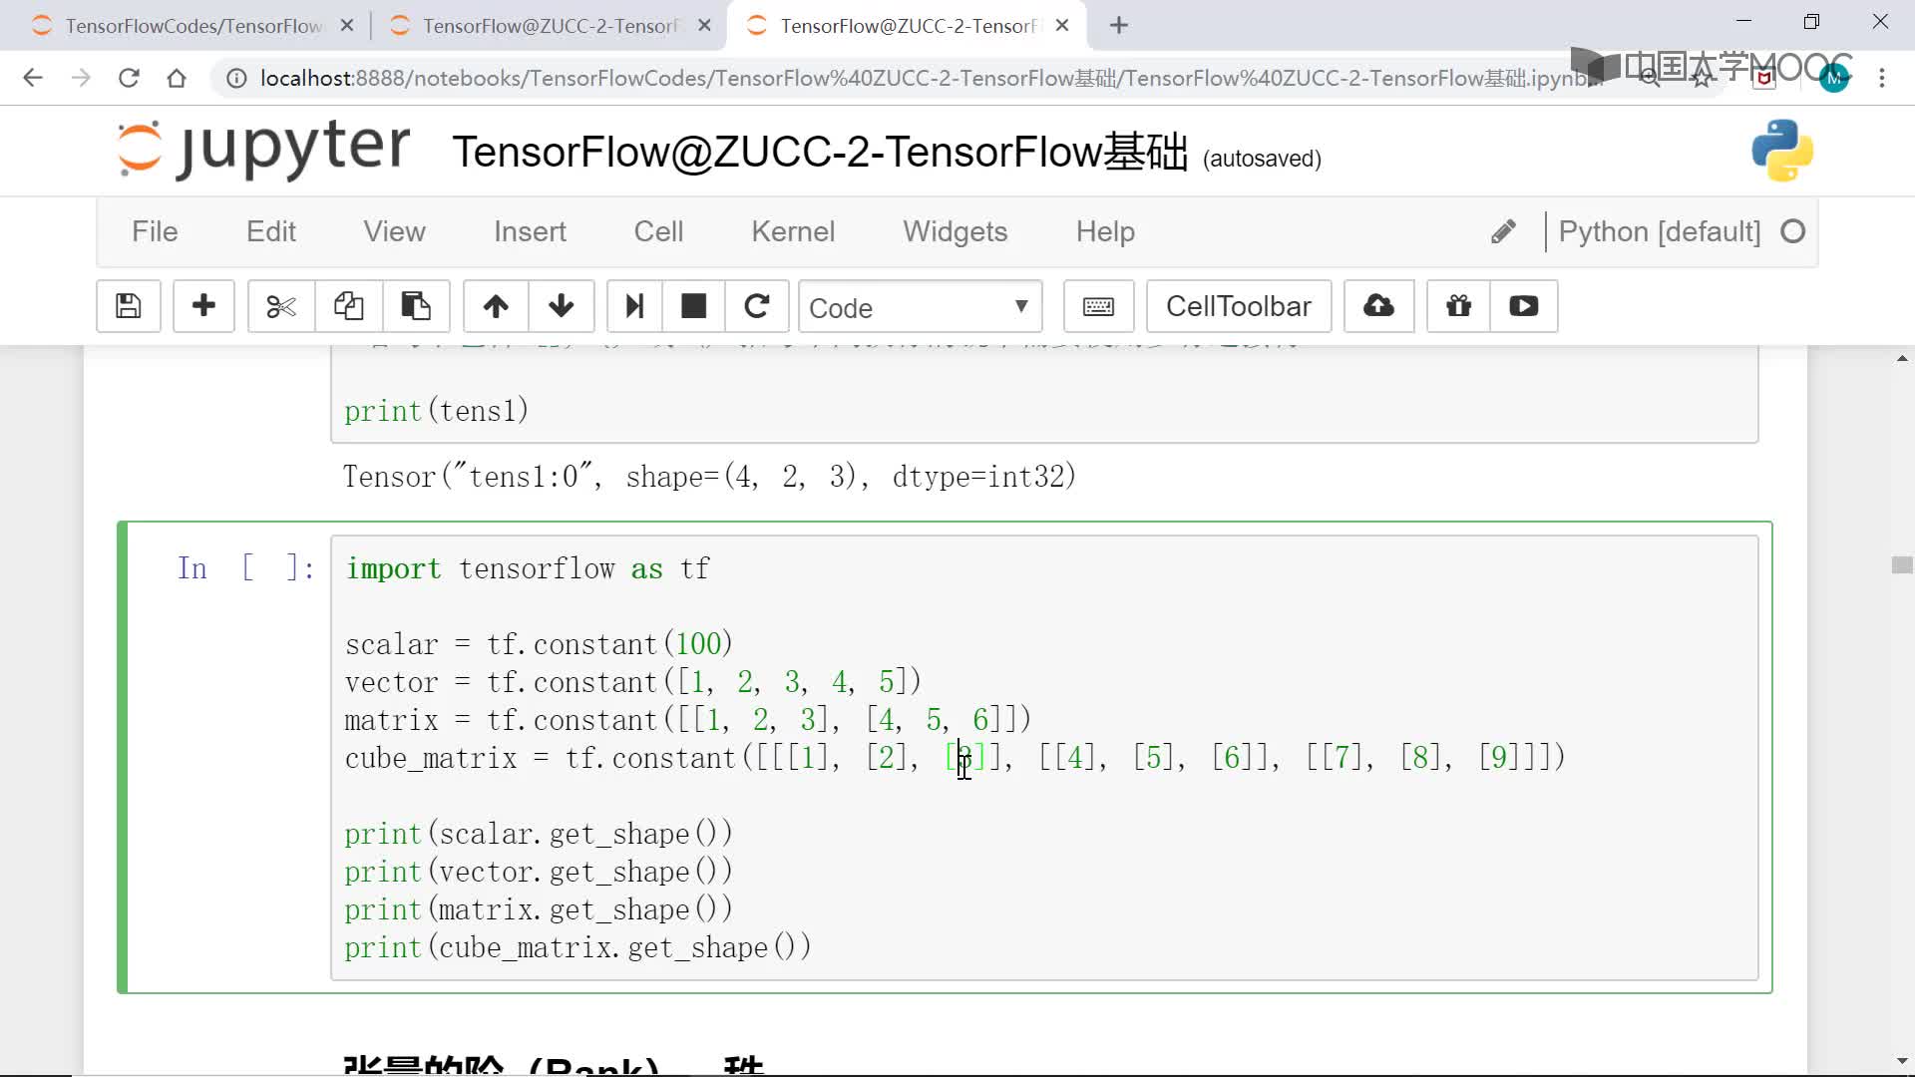Copy selected cells icon
This screenshot has width=1915, height=1077.
click(348, 306)
